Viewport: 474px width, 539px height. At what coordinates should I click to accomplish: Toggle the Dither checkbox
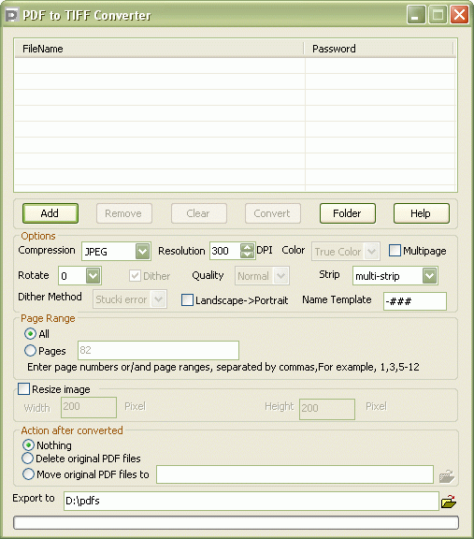(x=135, y=275)
